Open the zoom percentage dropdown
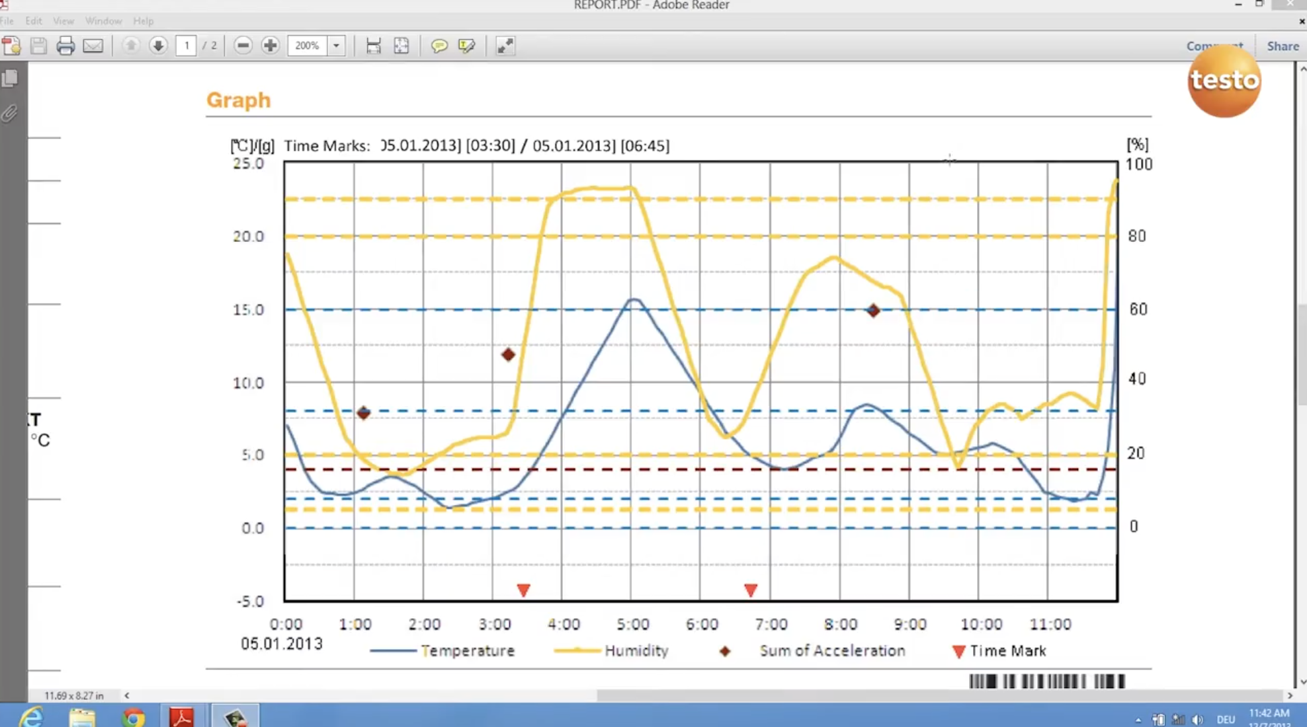 coord(336,46)
